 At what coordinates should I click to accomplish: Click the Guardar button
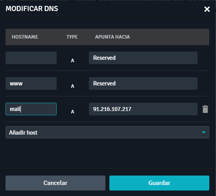pos(159,183)
